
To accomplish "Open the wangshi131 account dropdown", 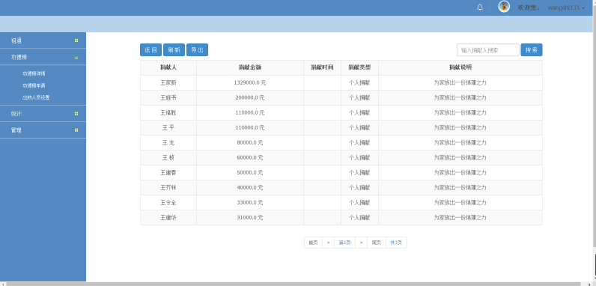I will (566, 7).
